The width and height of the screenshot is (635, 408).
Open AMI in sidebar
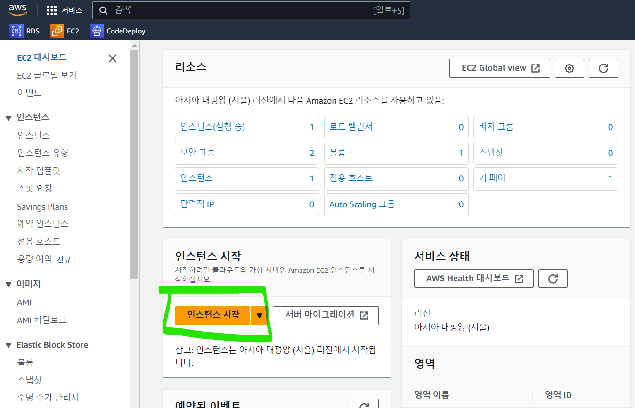click(24, 302)
